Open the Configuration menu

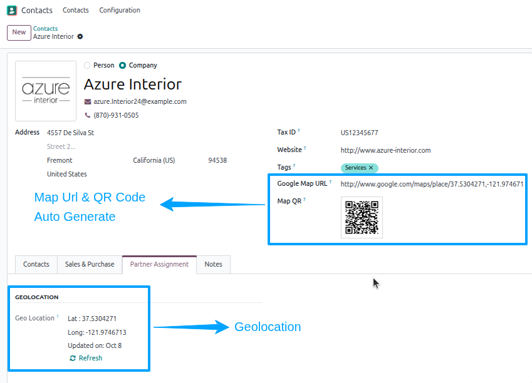120,10
